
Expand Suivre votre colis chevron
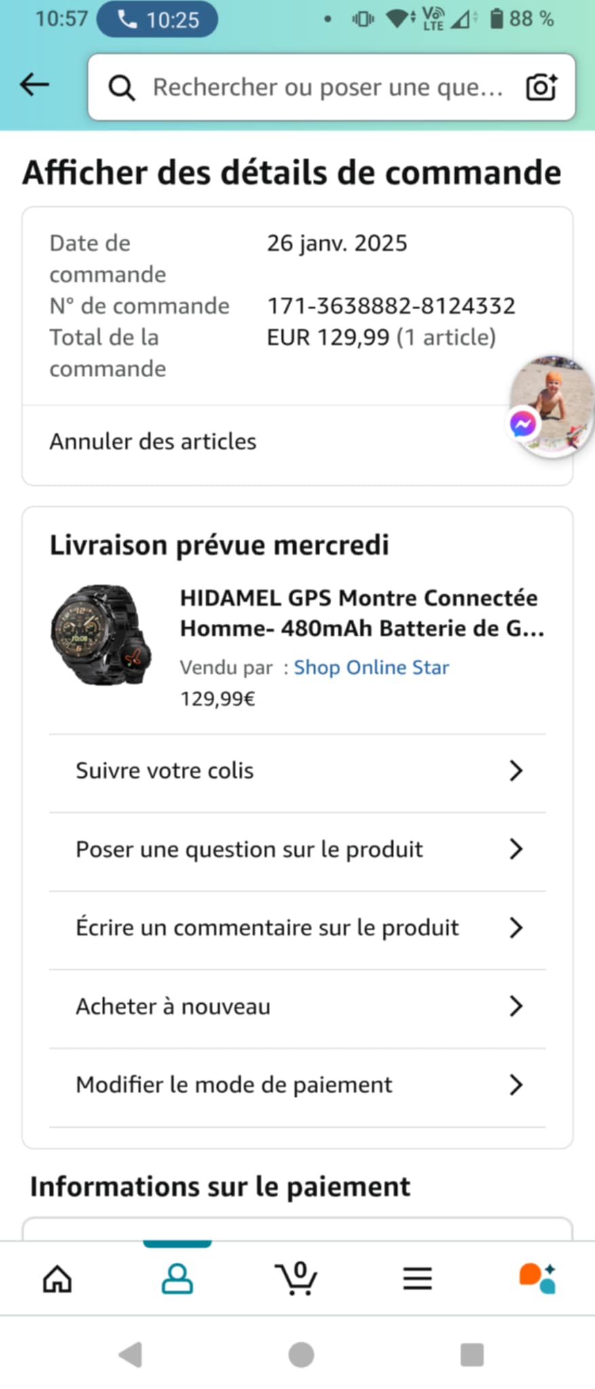point(516,770)
